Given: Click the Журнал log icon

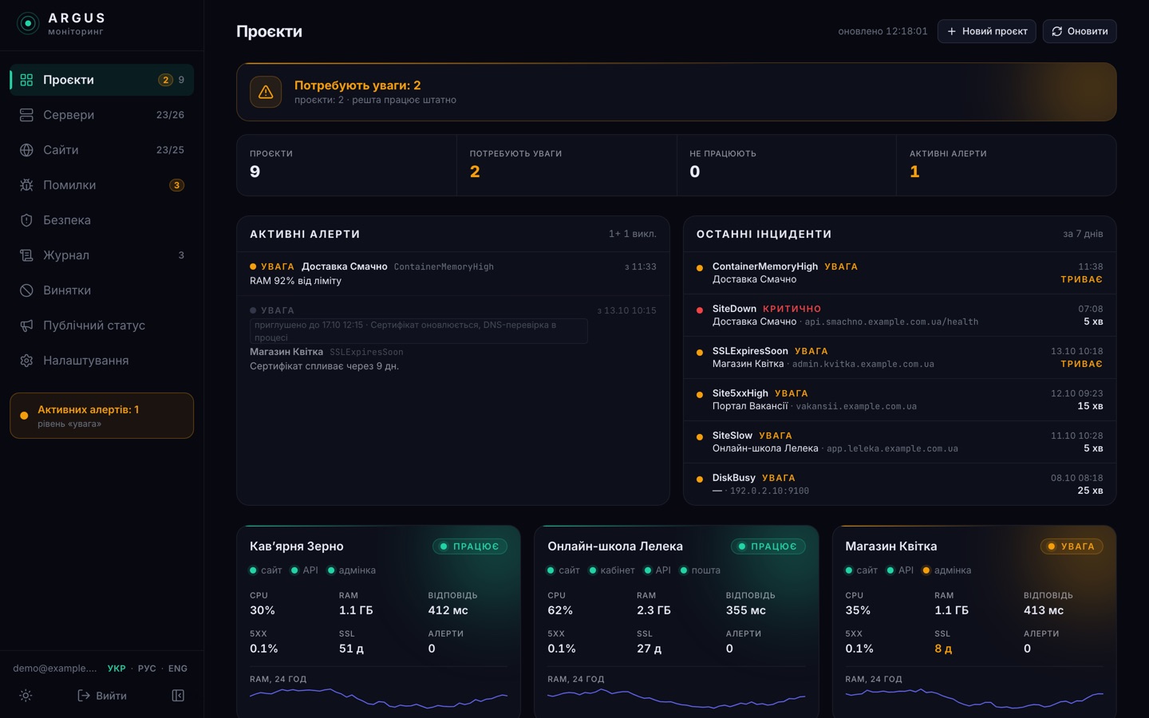Looking at the screenshot, I should (x=26, y=255).
